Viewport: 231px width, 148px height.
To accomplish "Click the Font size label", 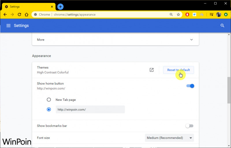I will (x=43, y=138).
